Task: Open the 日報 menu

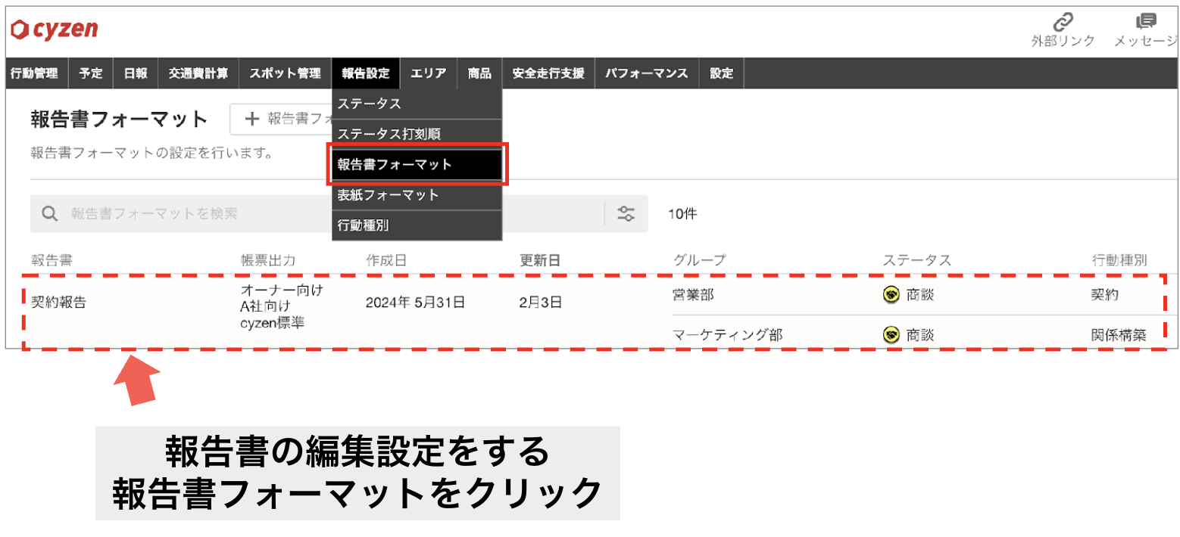Action: (x=136, y=73)
